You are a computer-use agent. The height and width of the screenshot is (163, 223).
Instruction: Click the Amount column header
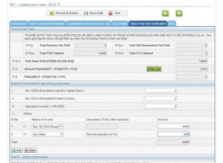(163, 120)
